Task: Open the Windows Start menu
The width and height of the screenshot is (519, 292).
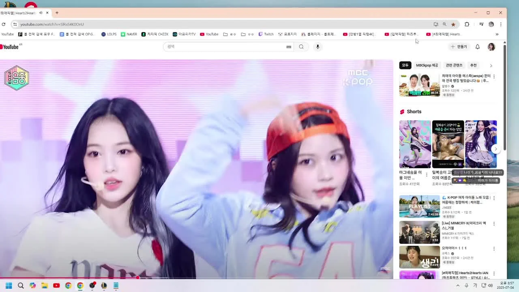Action: (9, 286)
